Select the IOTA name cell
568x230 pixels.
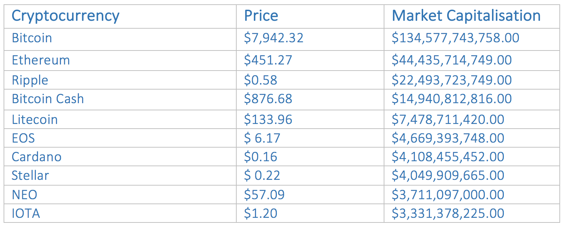pyautogui.click(x=26, y=214)
